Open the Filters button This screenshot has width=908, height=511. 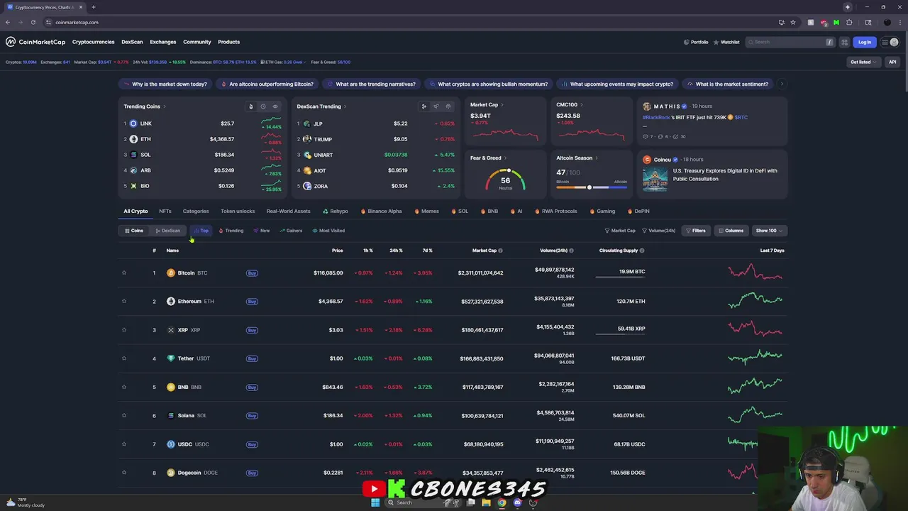[x=695, y=231]
